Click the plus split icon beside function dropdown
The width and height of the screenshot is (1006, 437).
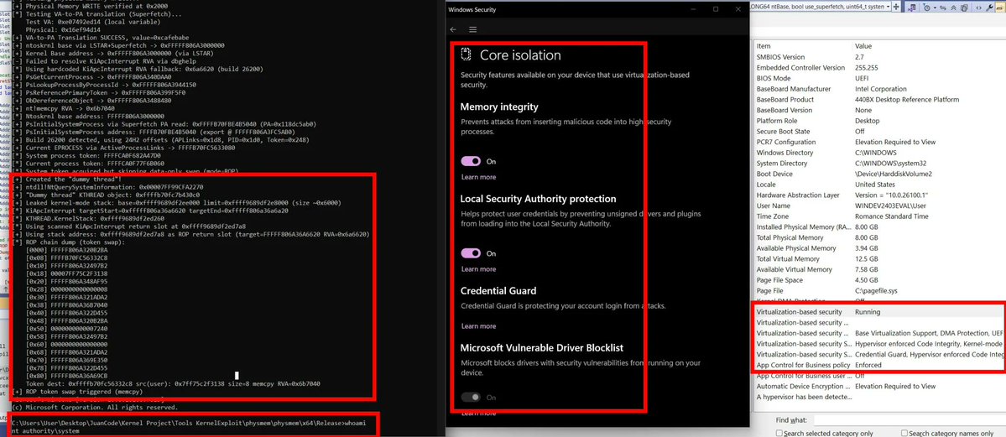click(895, 7)
